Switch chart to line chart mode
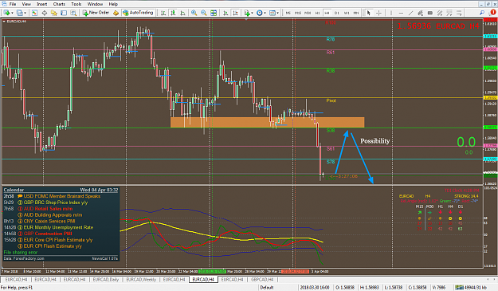Screen dimensions: 498x291 [x=183, y=13]
